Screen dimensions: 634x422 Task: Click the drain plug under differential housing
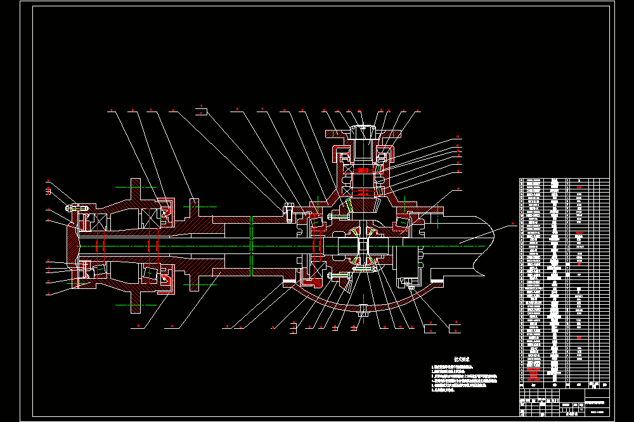pos(363,312)
